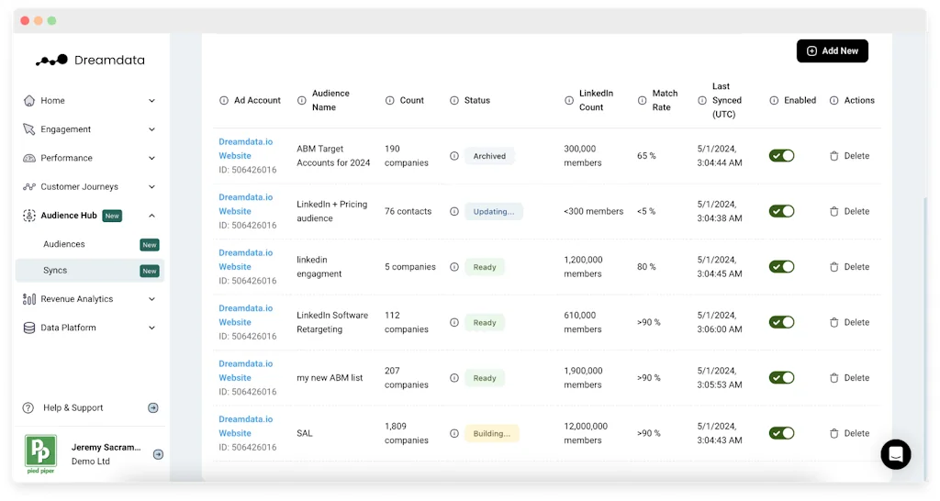Click info icon next to Building status
The image size is (940, 501).
click(x=454, y=433)
